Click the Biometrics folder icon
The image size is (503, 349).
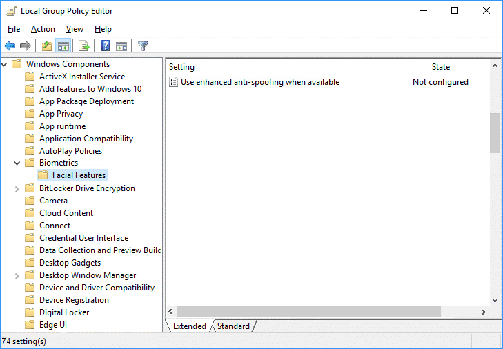click(30, 163)
